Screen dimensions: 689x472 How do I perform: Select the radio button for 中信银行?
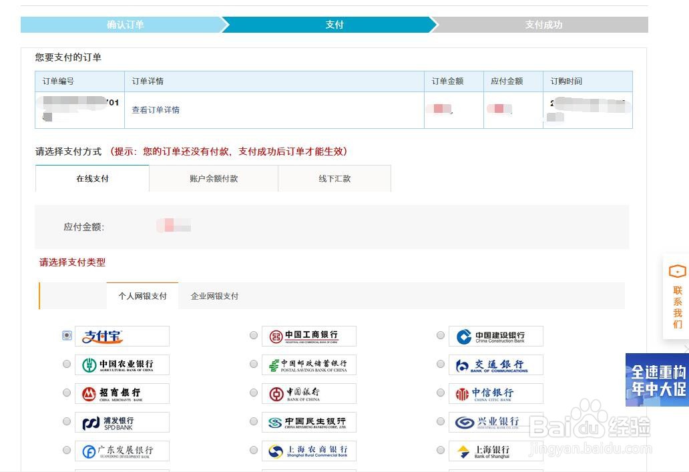point(440,393)
